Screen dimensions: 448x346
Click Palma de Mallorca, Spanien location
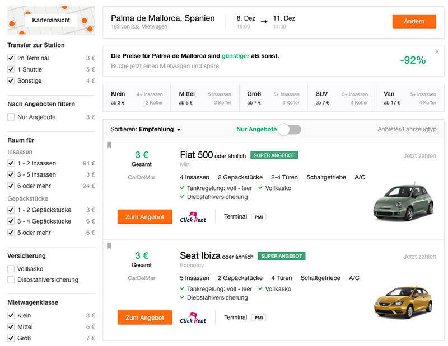tap(162, 18)
